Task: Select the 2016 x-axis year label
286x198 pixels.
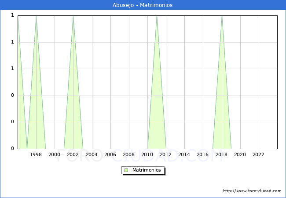Action: point(203,154)
